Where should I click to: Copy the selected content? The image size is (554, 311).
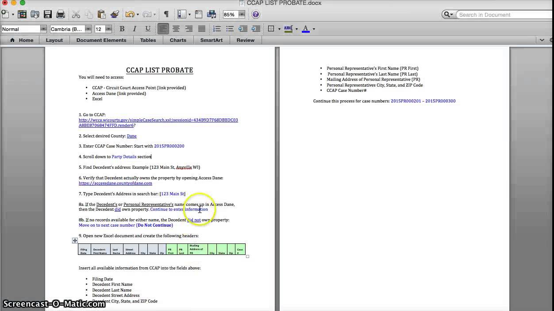pyautogui.click(x=89, y=14)
